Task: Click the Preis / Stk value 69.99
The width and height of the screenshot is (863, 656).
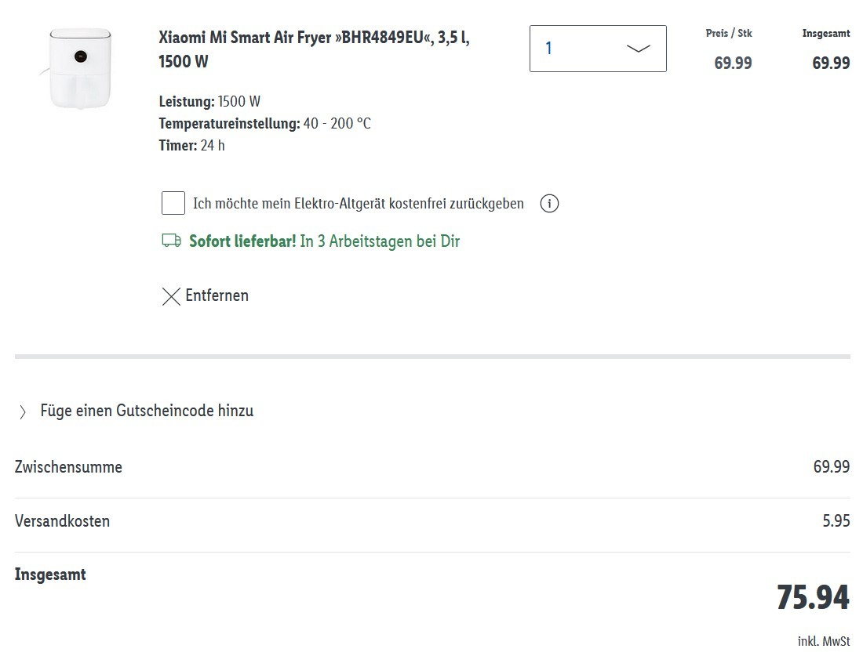Action: [x=733, y=63]
